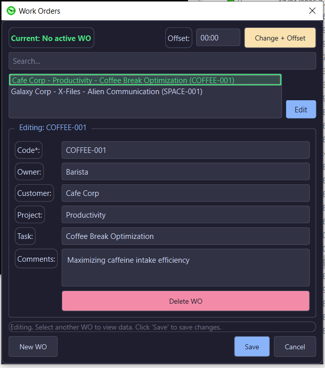
Task: Create a new work order with New WO
Action: pos(33,347)
